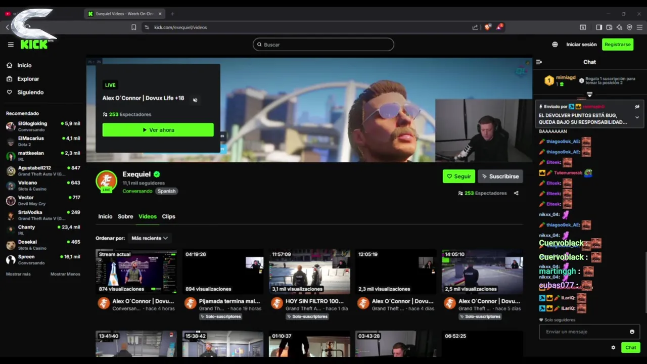Open the 04:19:26 video thumbnail
This screenshot has height=364, width=647.
pyautogui.click(x=223, y=271)
